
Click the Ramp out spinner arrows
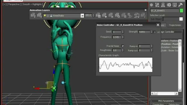[151, 50]
